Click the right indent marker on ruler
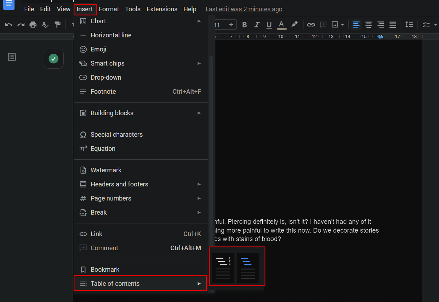439x302 pixels. [x=380, y=37]
